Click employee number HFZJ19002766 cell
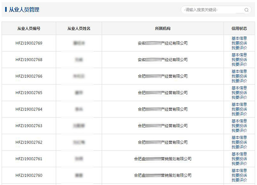This screenshot has height=185, width=257. (29, 76)
